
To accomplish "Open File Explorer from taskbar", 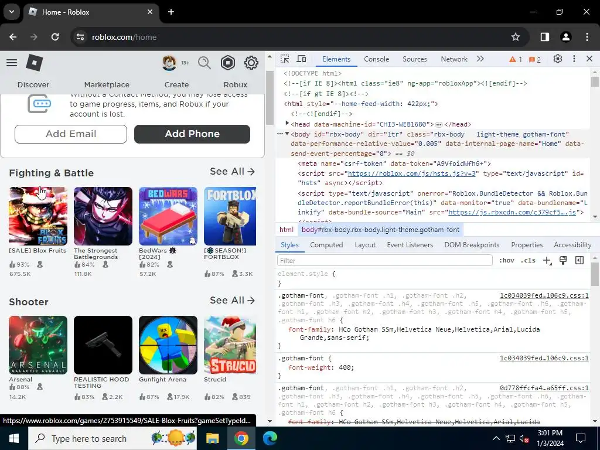I will tap(212, 438).
